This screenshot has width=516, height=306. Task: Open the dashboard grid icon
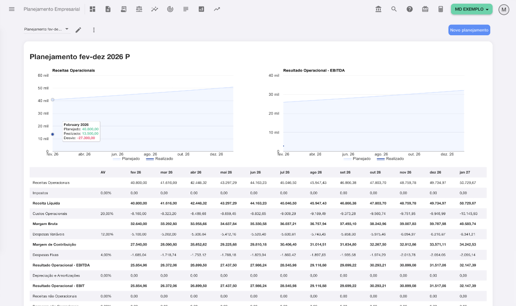click(x=93, y=9)
